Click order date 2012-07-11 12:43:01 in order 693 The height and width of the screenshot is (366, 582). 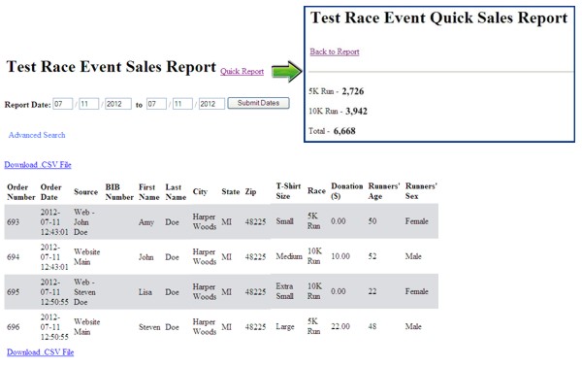tap(54, 222)
